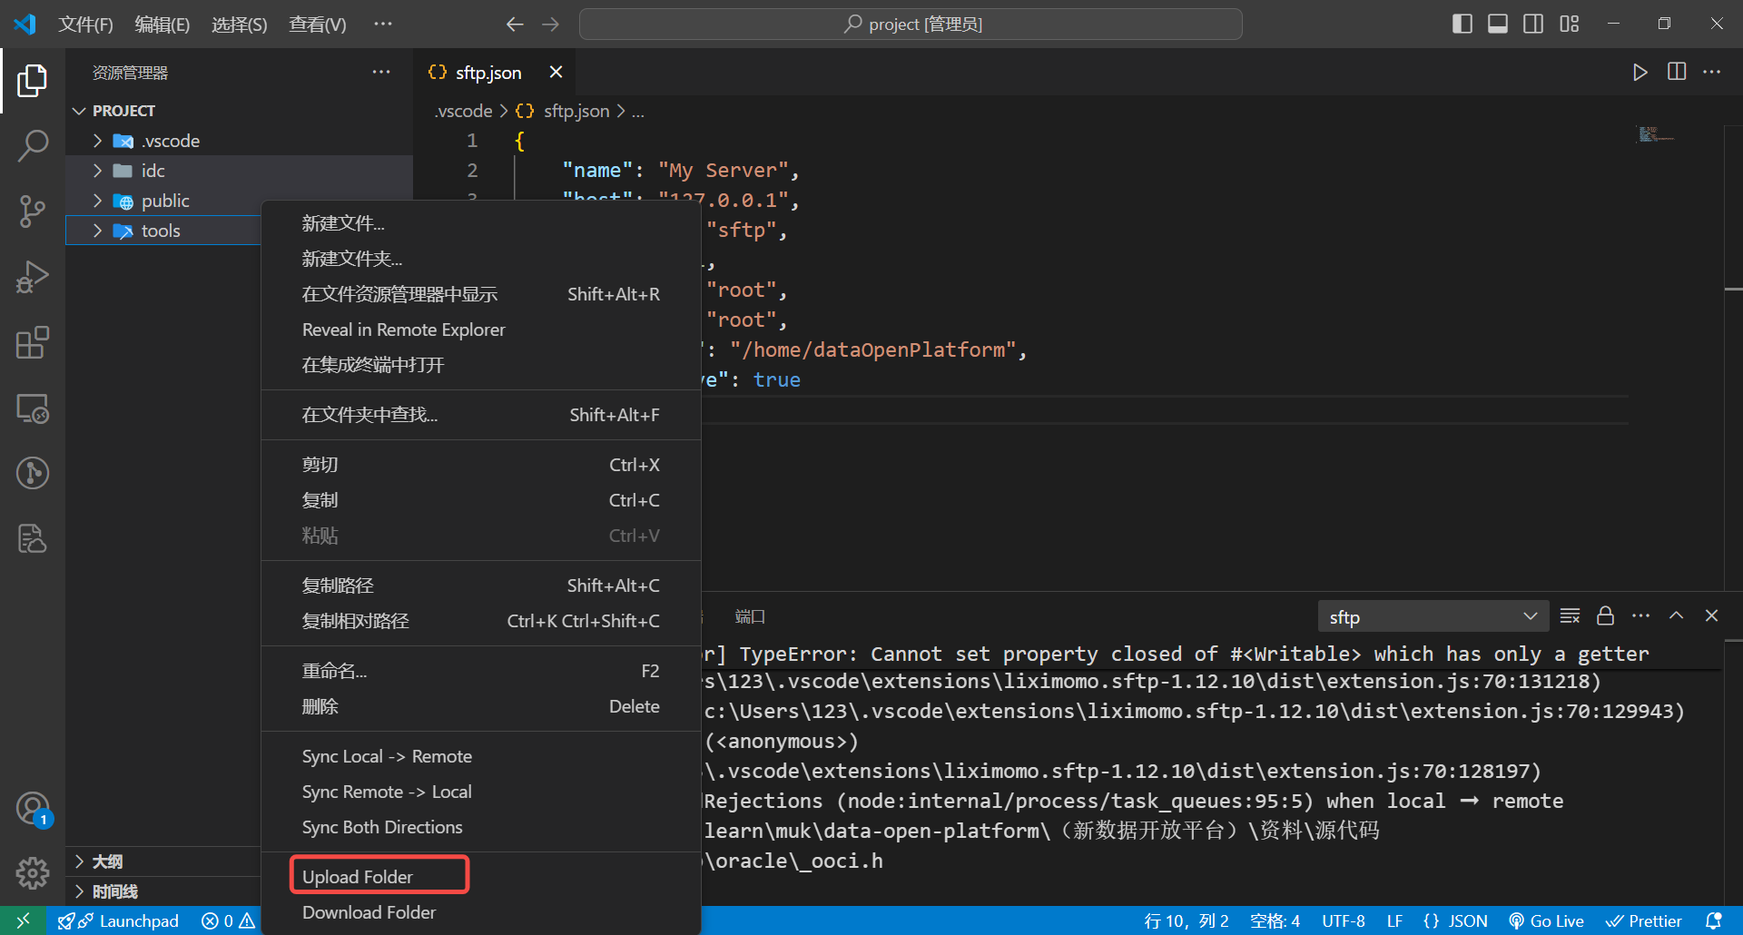This screenshot has height=935, width=1743.
Task: Customize layout icon in title bar
Action: (1570, 25)
